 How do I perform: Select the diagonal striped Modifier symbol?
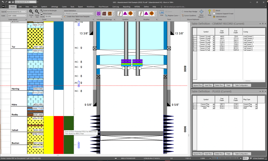coord(141,14)
